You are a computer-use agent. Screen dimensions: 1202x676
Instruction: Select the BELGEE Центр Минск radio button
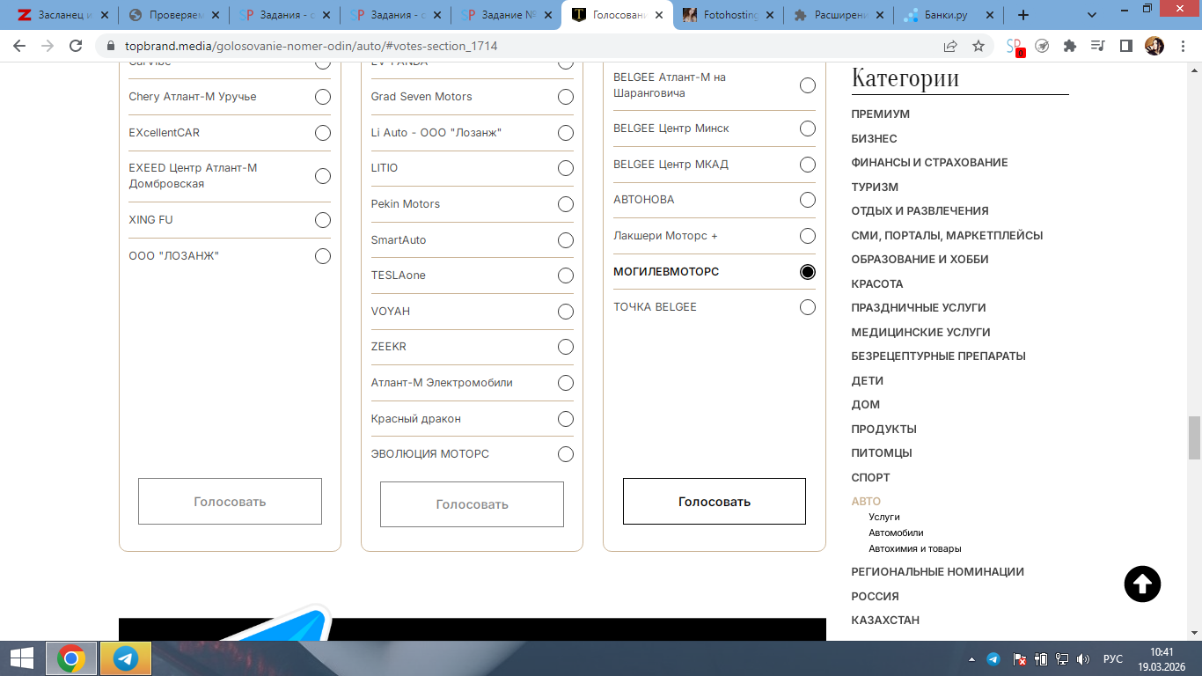[808, 129]
